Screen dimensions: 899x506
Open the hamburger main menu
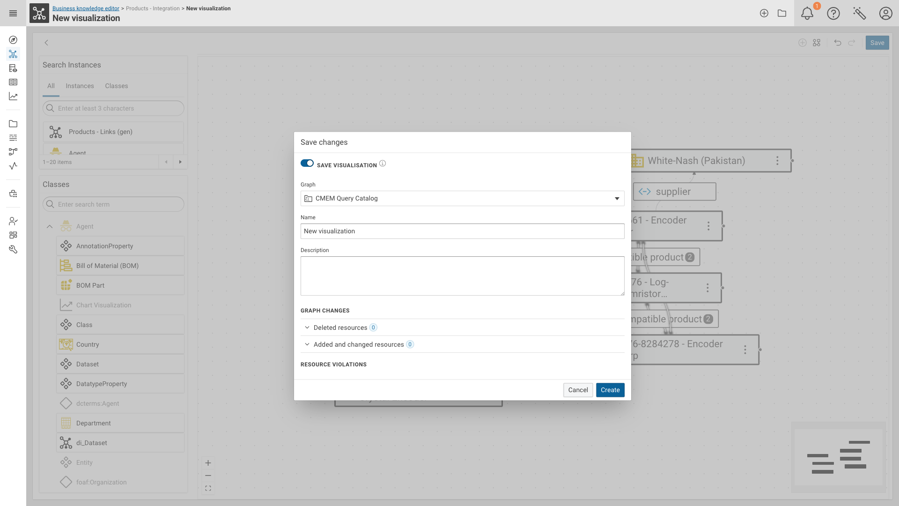pyautogui.click(x=13, y=14)
